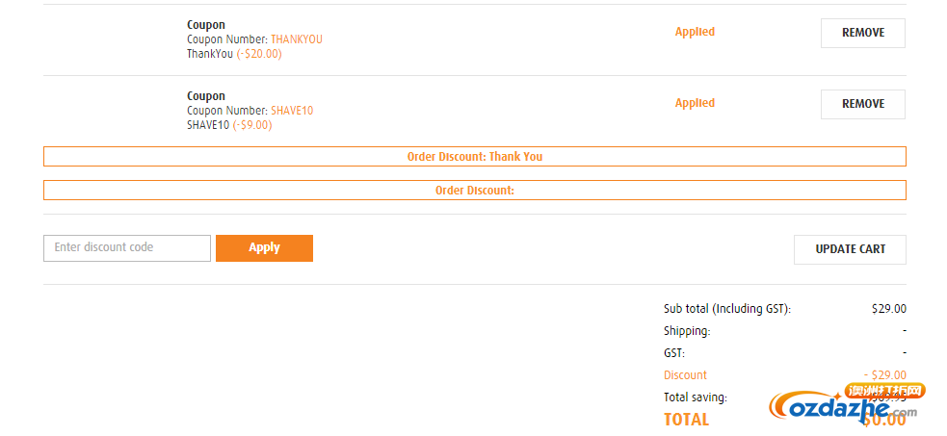The width and height of the screenshot is (947, 436).
Task: Click Applied status for SHAVE10 coupon
Action: point(695,103)
